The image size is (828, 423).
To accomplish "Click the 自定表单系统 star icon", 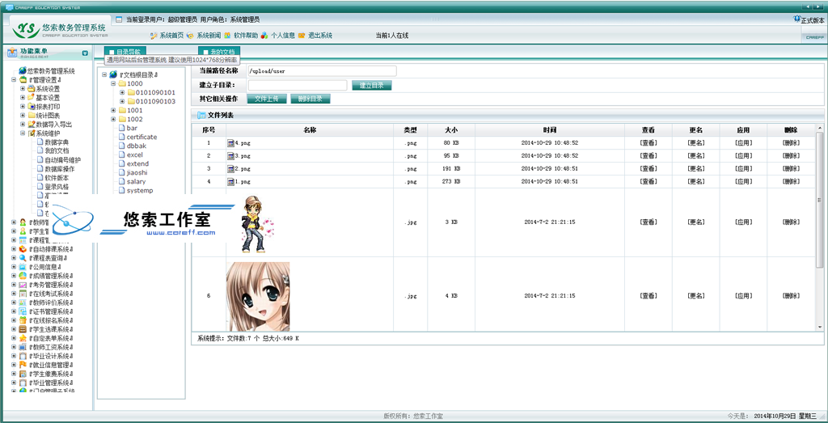I will (x=23, y=339).
